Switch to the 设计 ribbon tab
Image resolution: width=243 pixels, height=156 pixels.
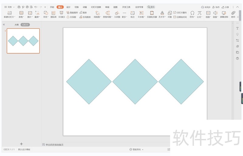coord(68,7)
